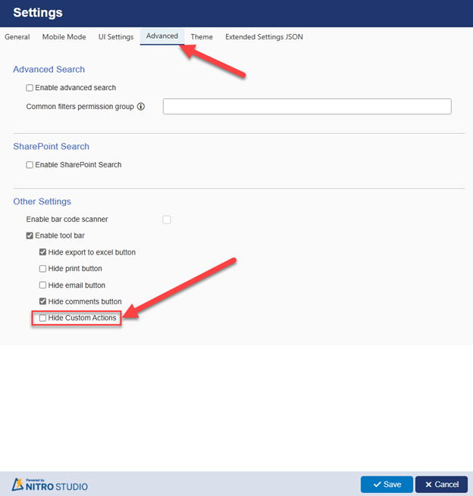Go to the UI Settings tab

pos(116,37)
